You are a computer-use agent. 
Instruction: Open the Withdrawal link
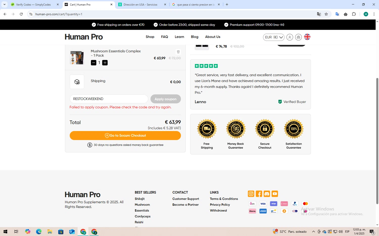point(218,210)
